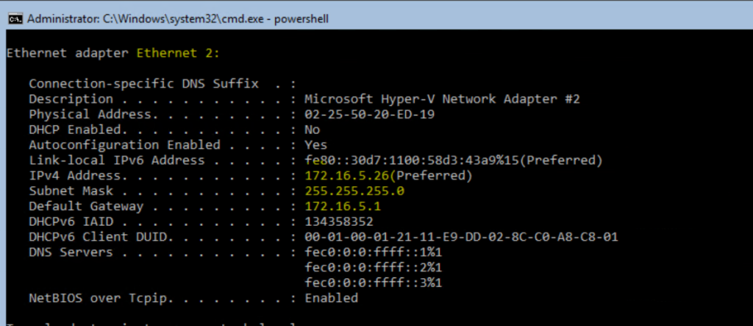Click the DHCPv6 IAID number 134358352
Screen dimensions: 753x326
[x=339, y=222]
